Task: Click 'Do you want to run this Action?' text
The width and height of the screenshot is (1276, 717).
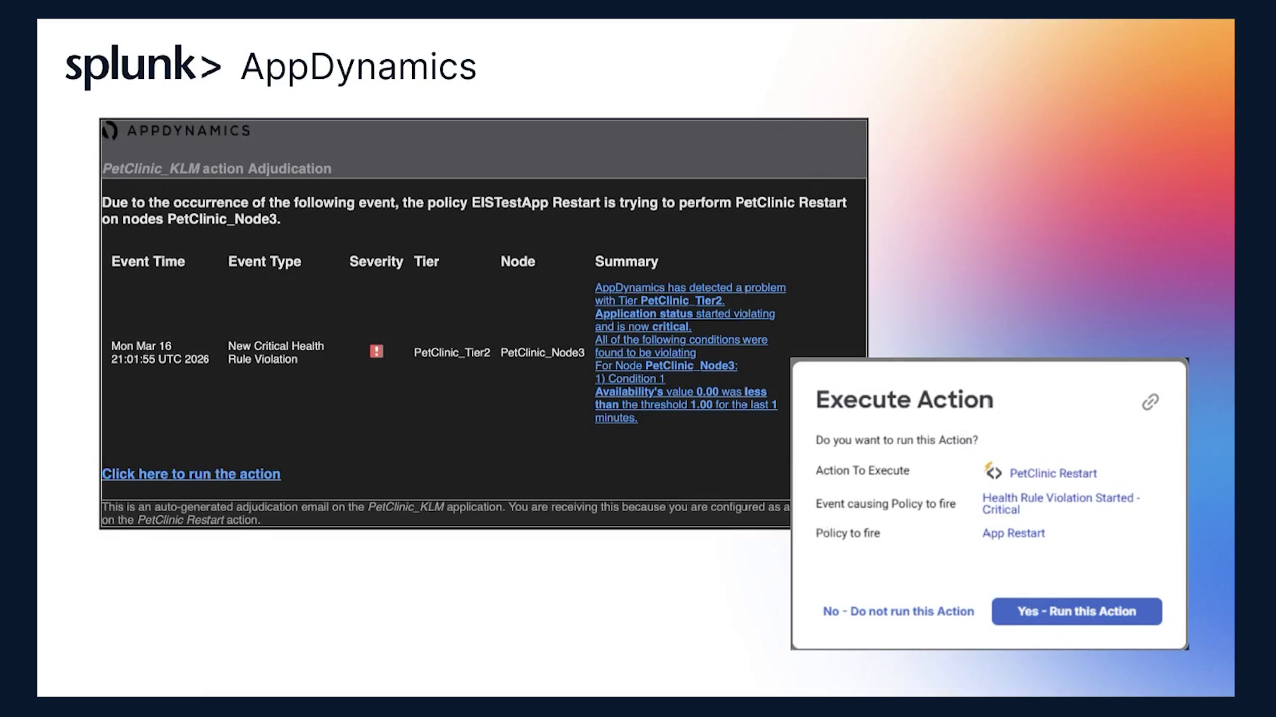Action: point(897,440)
